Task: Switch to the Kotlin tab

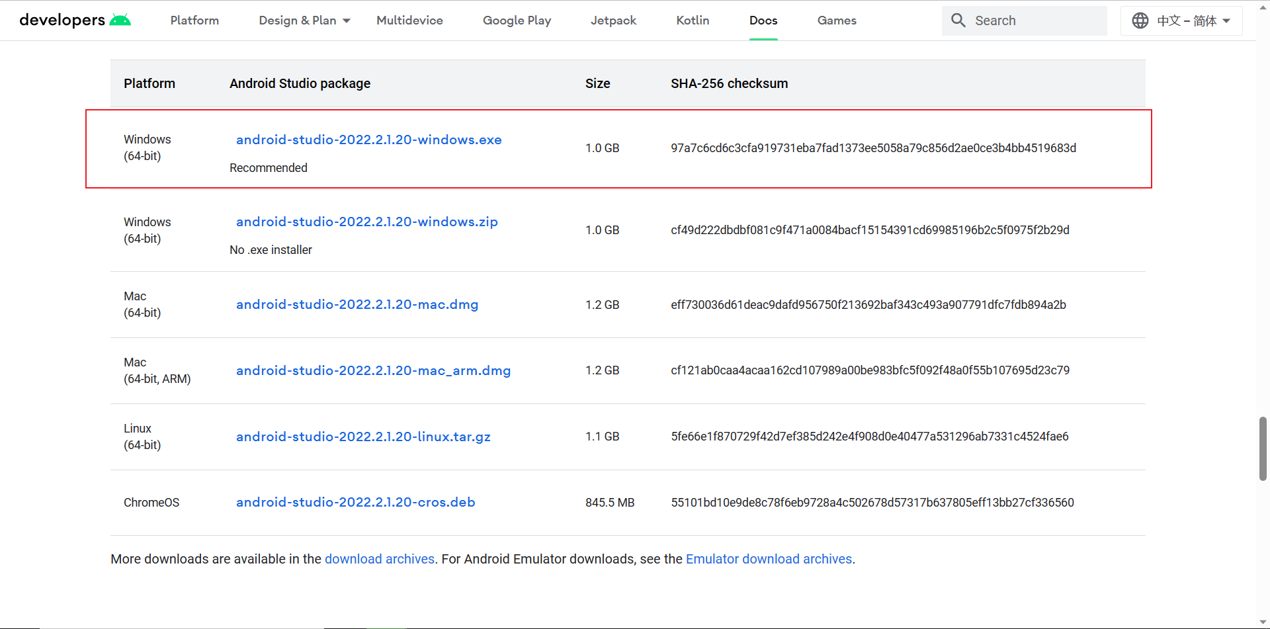Action: click(x=693, y=21)
